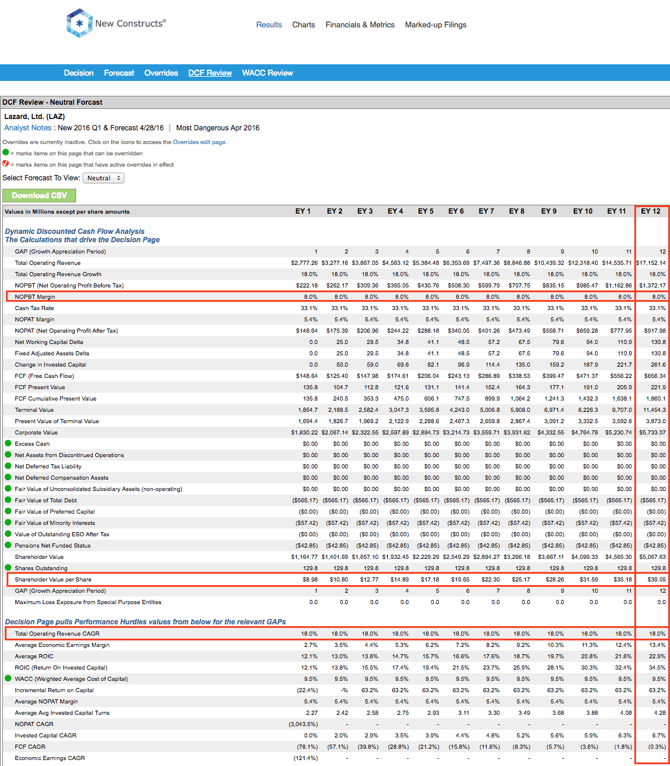
Task: Click the Lazard, Ltd. (LAZ) company title
Action: [35, 117]
